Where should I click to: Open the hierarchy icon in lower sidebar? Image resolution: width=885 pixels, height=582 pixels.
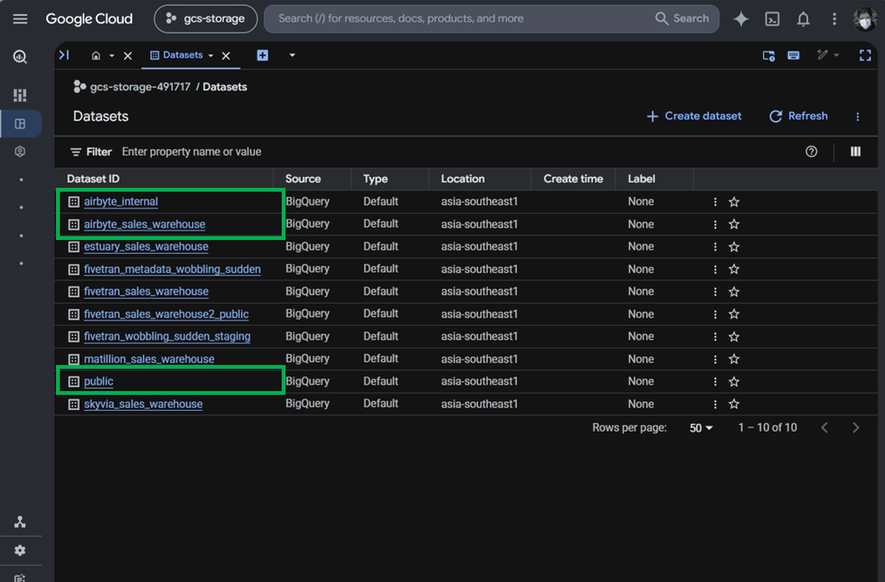coord(20,522)
